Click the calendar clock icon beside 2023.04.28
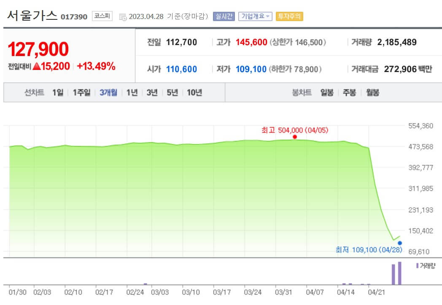The image size is (442, 305). pos(123,17)
